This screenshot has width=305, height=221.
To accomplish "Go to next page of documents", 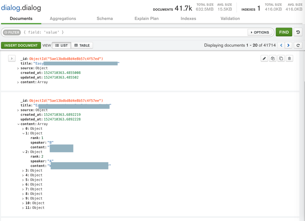I will 289,45.
